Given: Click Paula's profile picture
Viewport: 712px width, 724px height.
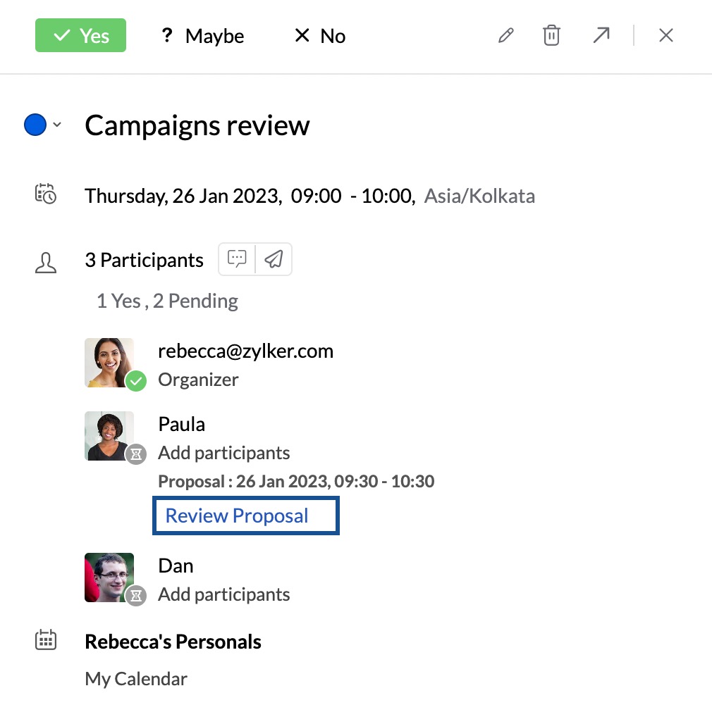Looking at the screenshot, I should [109, 436].
